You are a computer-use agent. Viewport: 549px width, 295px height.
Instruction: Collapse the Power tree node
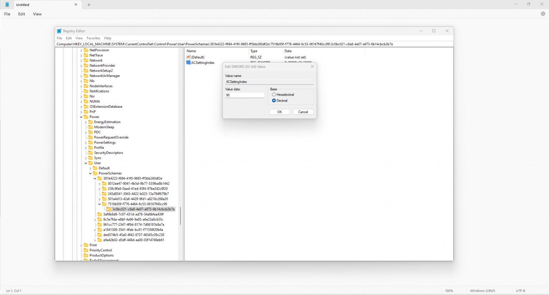81,117
